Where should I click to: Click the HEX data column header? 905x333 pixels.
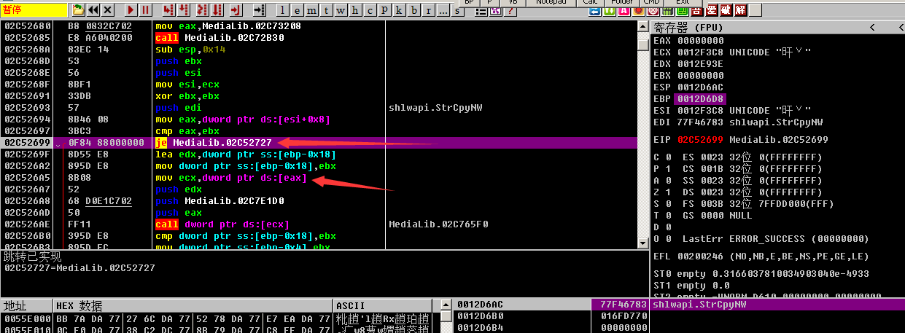[x=80, y=305]
